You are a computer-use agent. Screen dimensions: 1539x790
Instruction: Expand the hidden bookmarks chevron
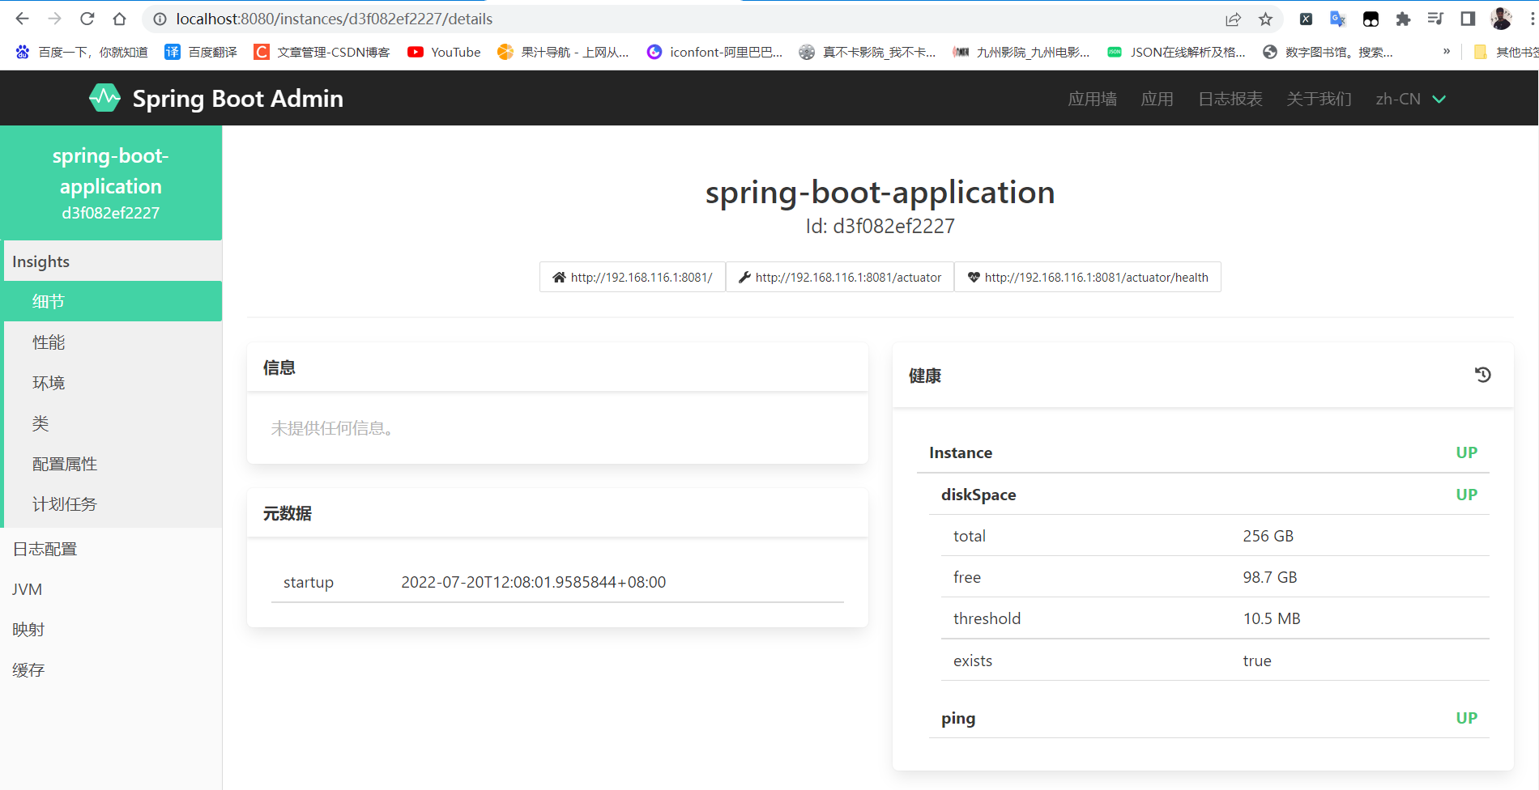tap(1447, 51)
